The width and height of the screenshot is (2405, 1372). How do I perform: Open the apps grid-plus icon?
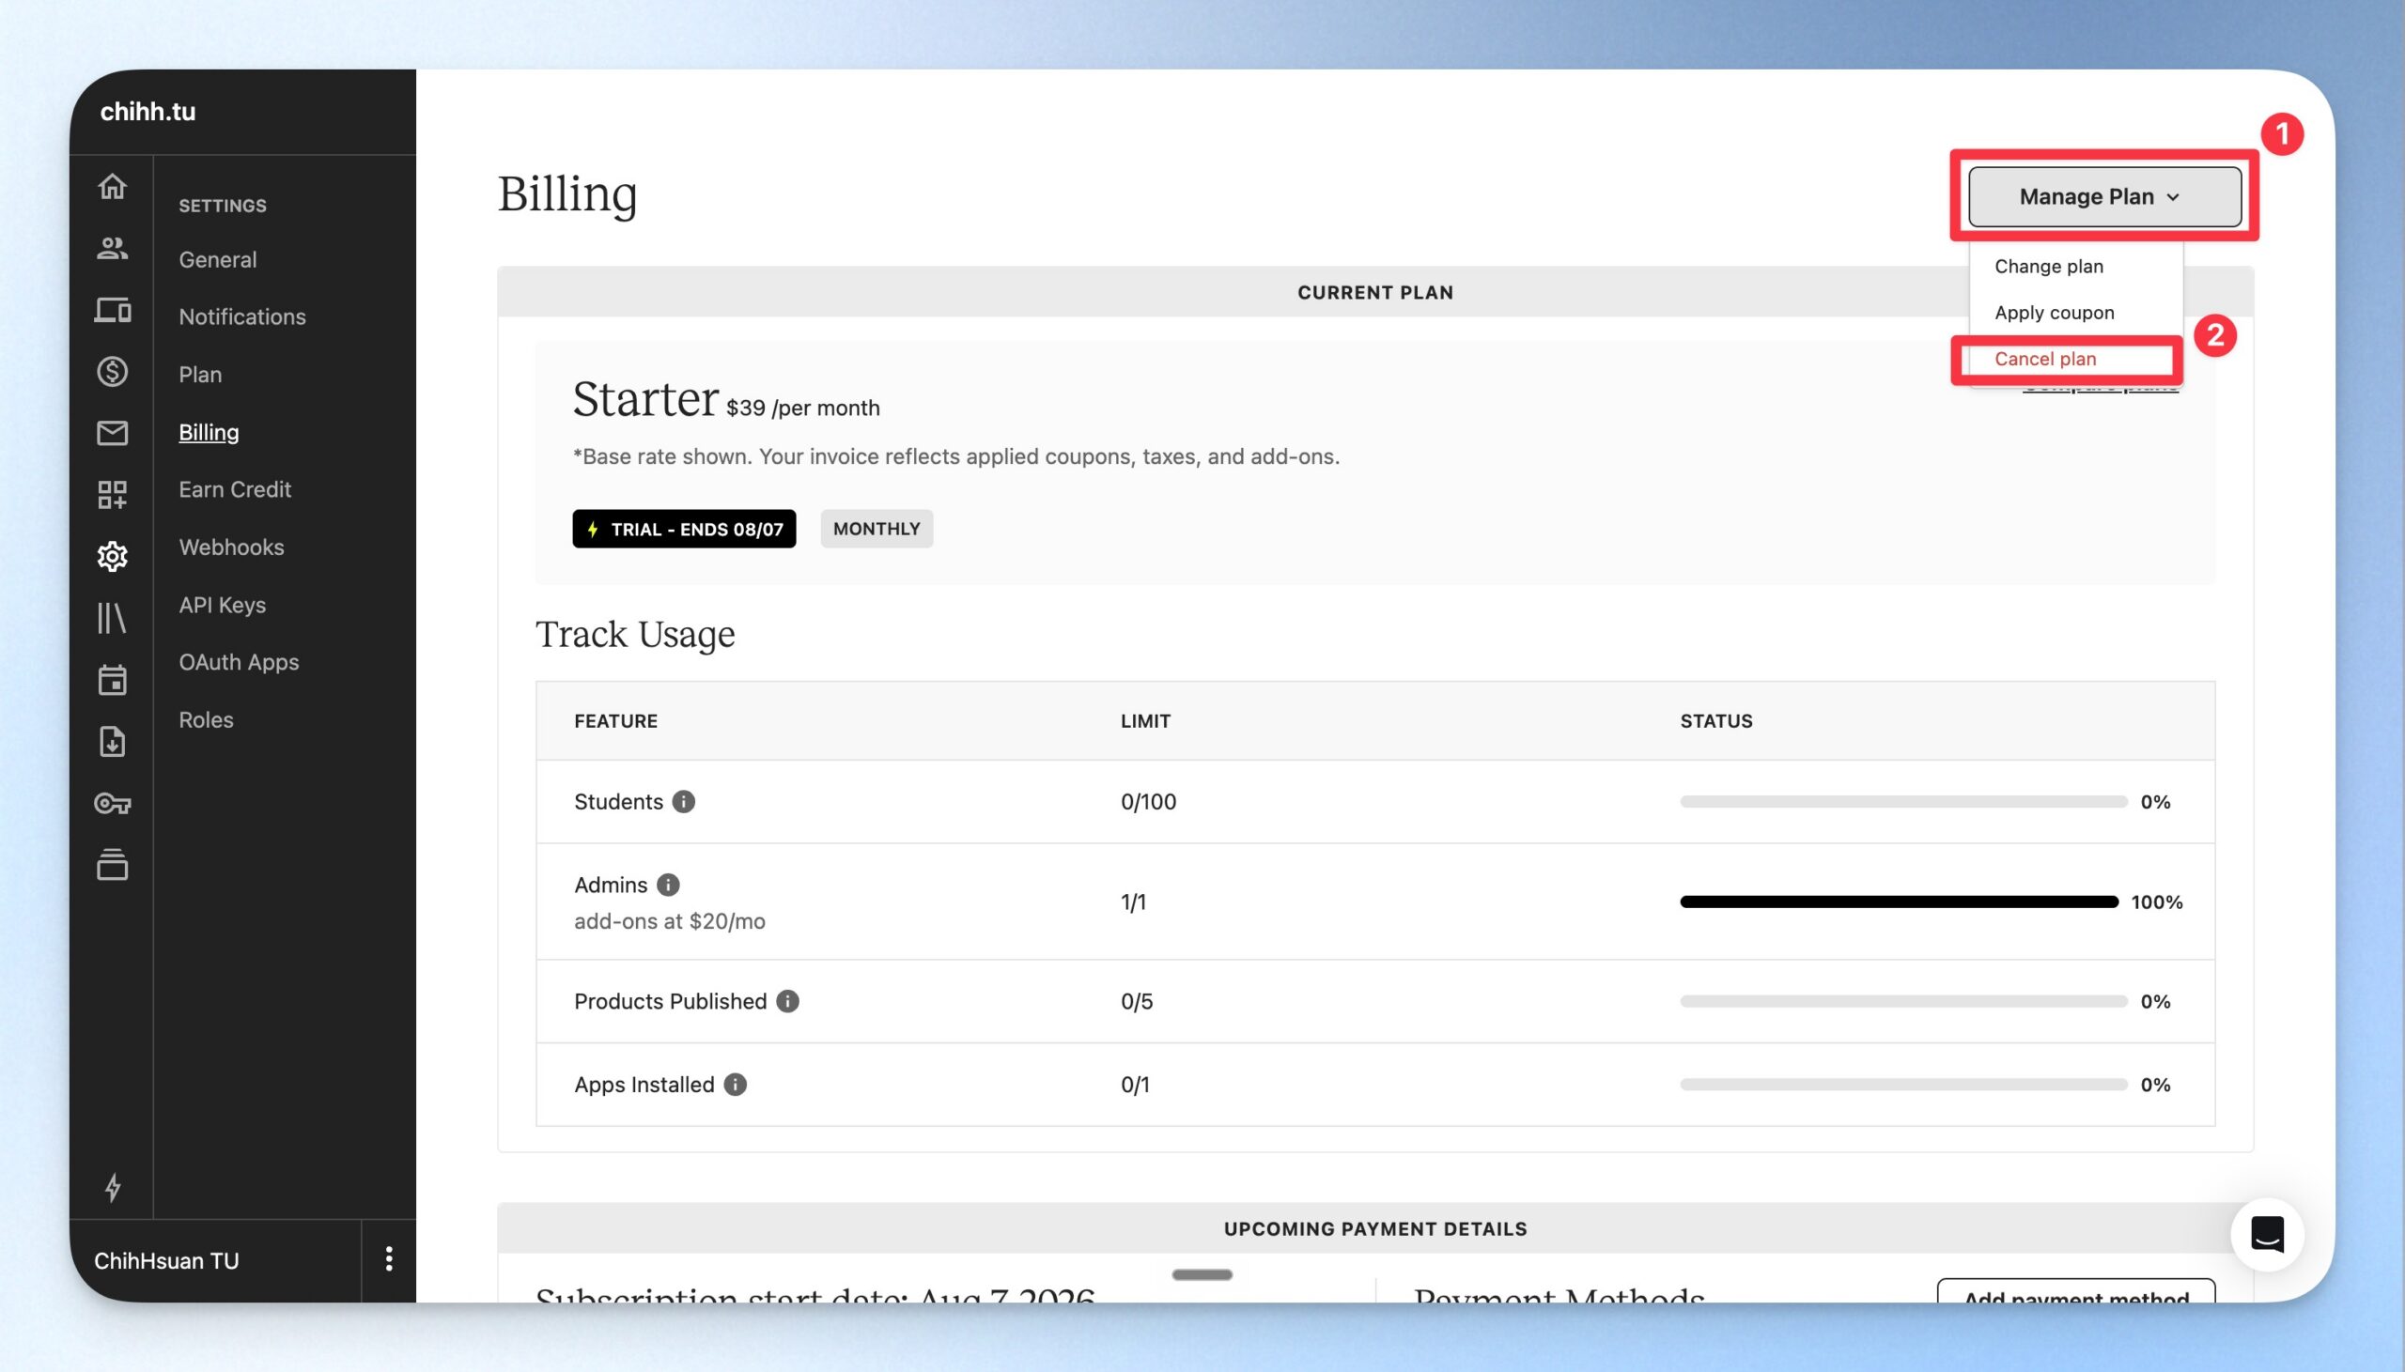[x=112, y=494]
